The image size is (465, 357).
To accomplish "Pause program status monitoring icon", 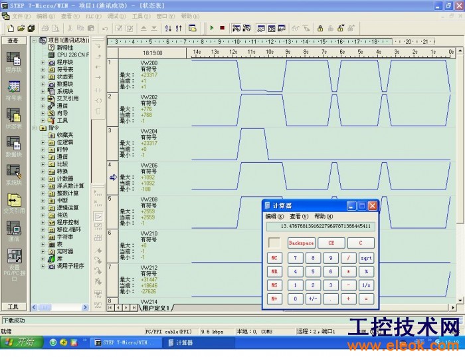I will point(246,28).
